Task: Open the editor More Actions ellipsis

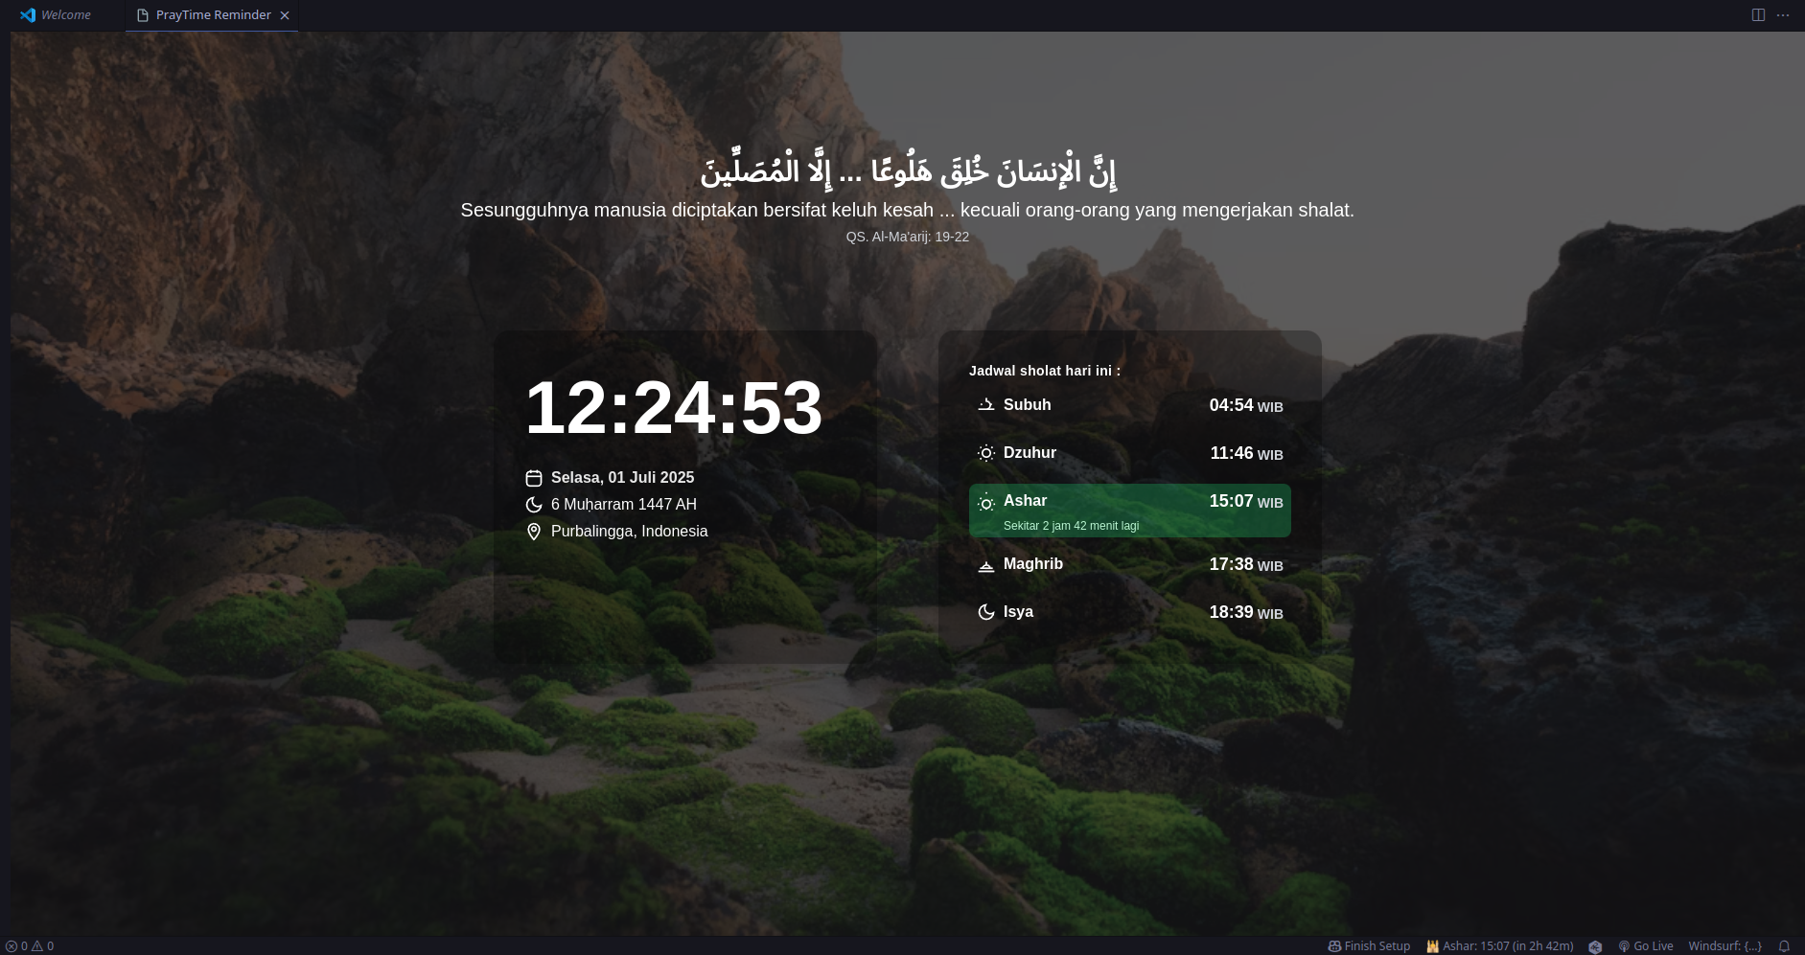Action: [1783, 15]
